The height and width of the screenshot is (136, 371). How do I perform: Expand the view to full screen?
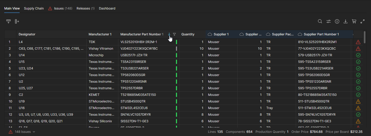[x=363, y=21]
